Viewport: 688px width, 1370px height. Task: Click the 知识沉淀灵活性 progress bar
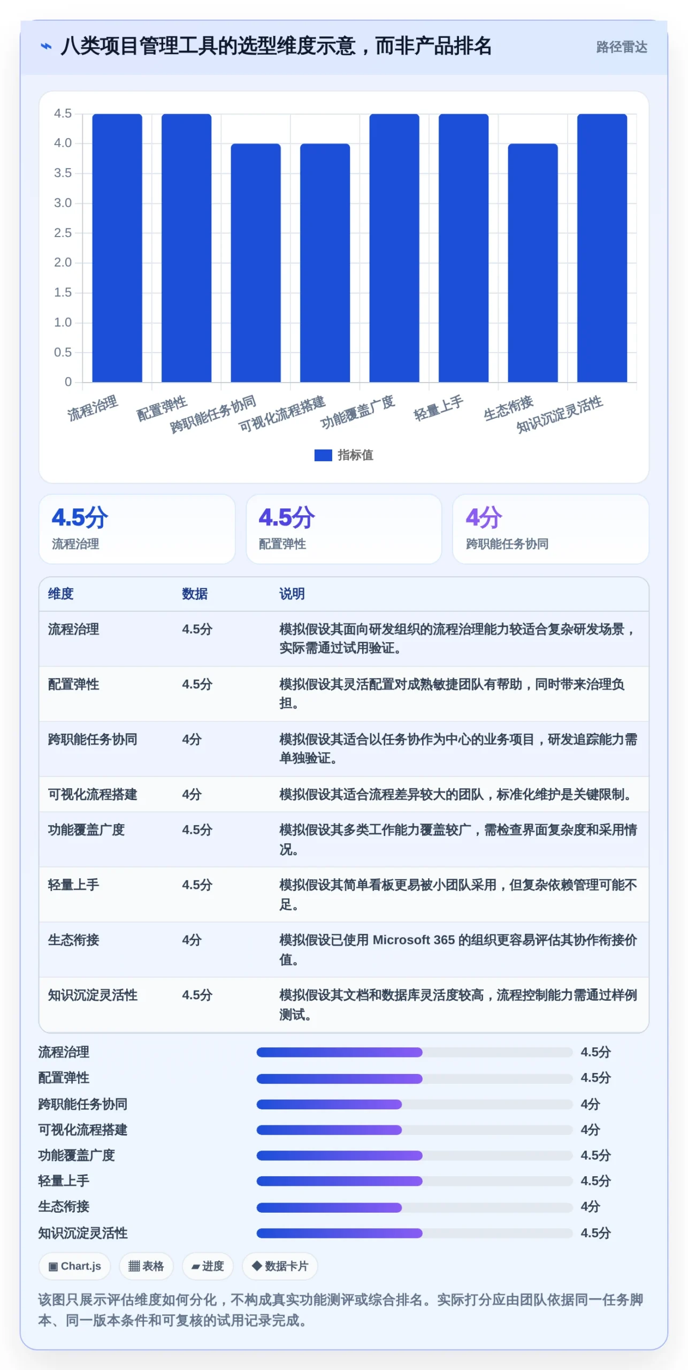(x=414, y=1233)
